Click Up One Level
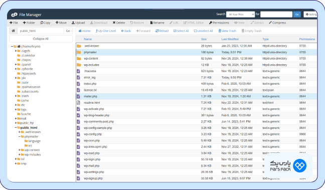325x190 pixels. point(106,31)
